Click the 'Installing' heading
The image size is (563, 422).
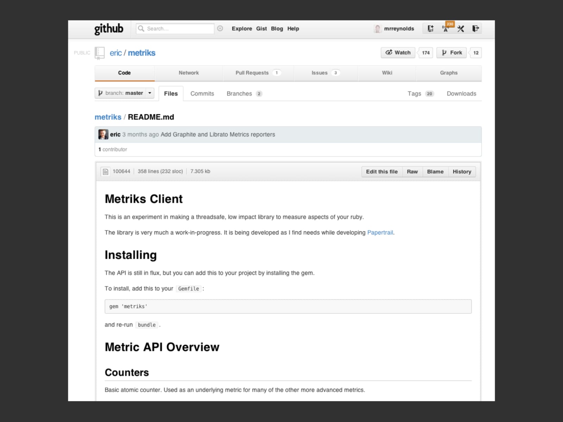[131, 255]
